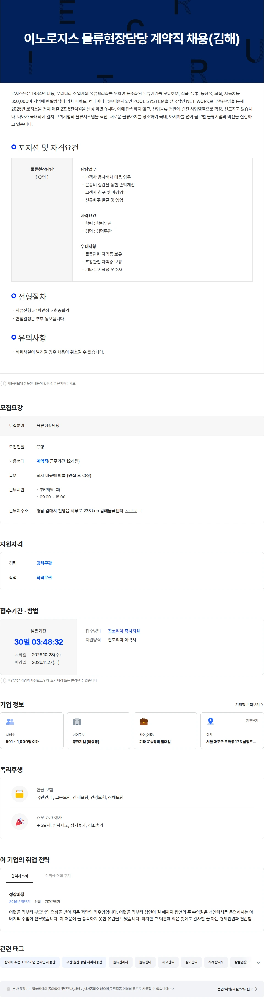Image resolution: width=264 pixels, height=1003 pixels.
Task: Select the 물류관리자 tag
Action: click(121, 962)
